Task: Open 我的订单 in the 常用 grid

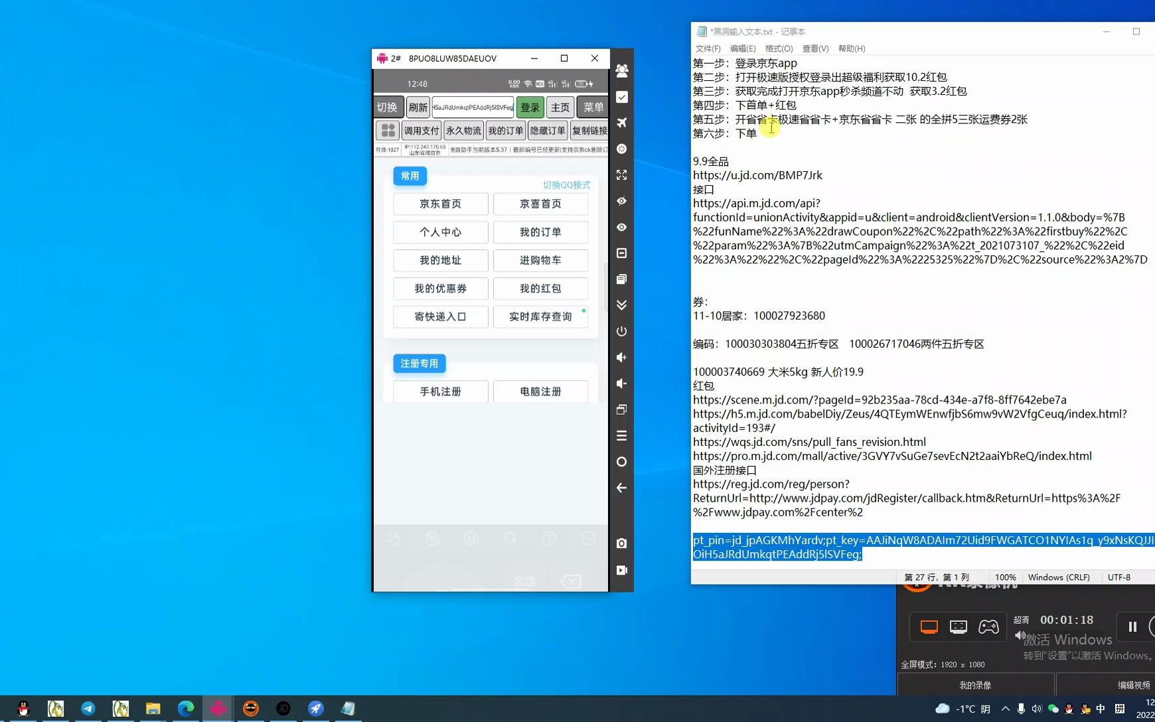Action: [540, 232]
